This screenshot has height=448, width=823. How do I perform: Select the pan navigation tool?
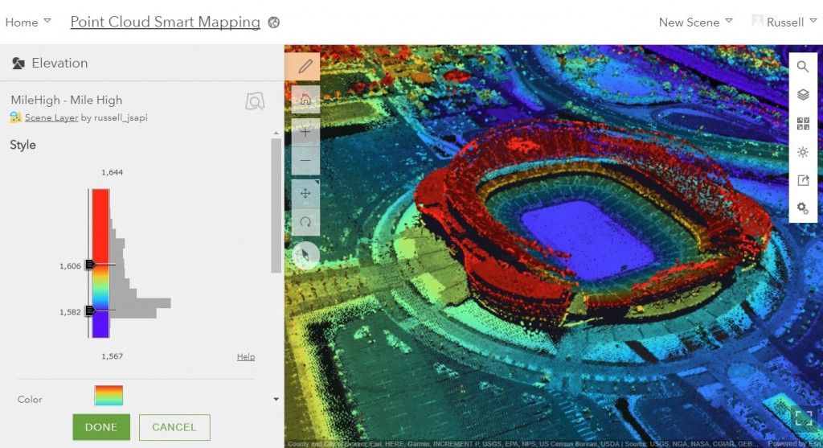[305, 193]
